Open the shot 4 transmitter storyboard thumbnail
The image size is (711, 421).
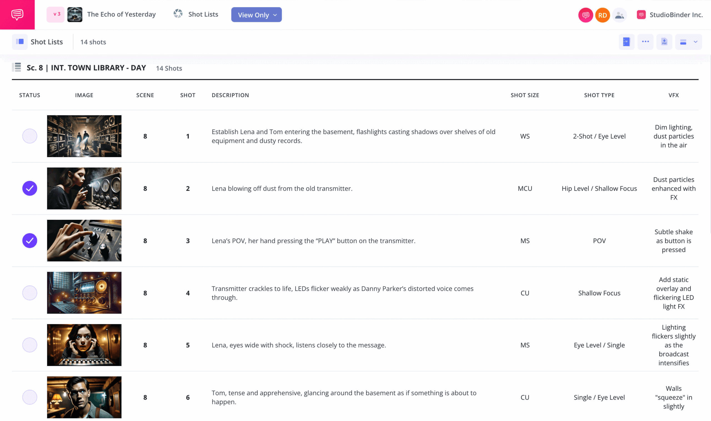(84, 293)
